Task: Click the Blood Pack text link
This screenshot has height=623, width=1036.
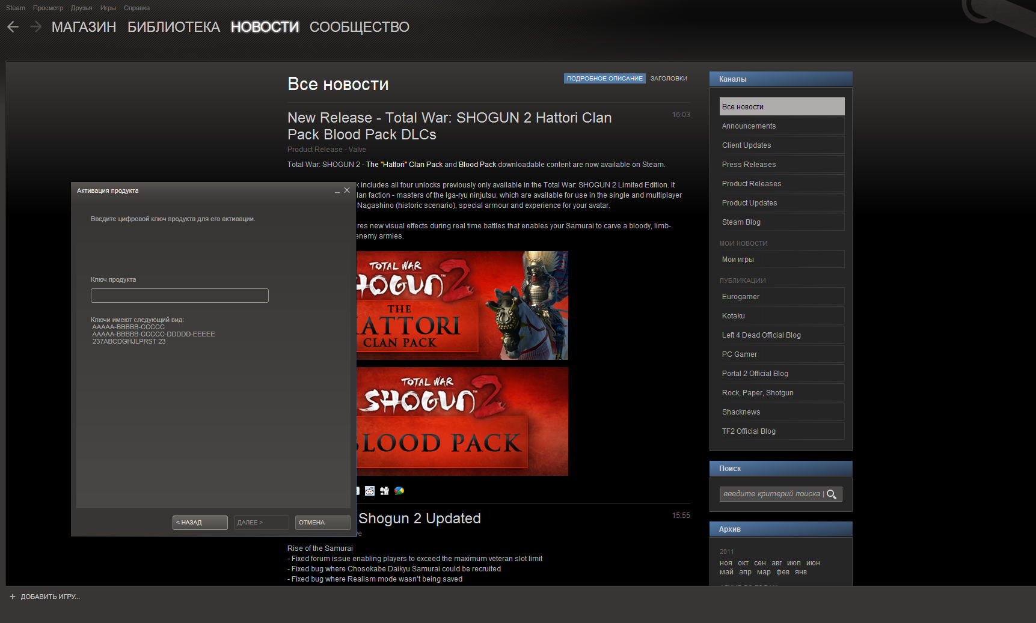Action: 477,165
